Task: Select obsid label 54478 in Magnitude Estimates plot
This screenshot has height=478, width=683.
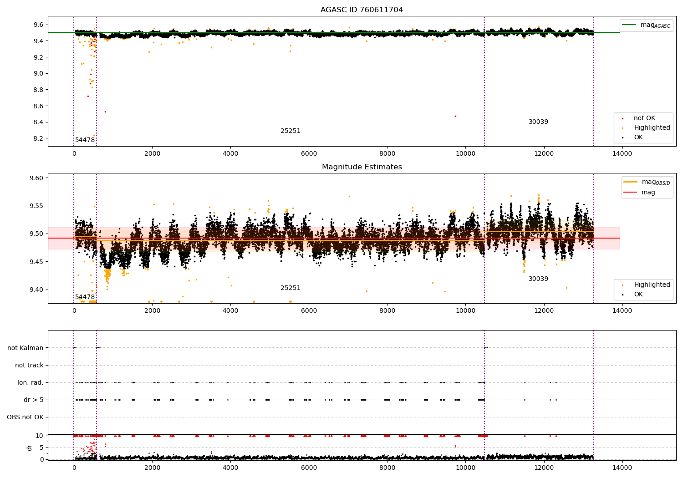Action: click(85, 297)
